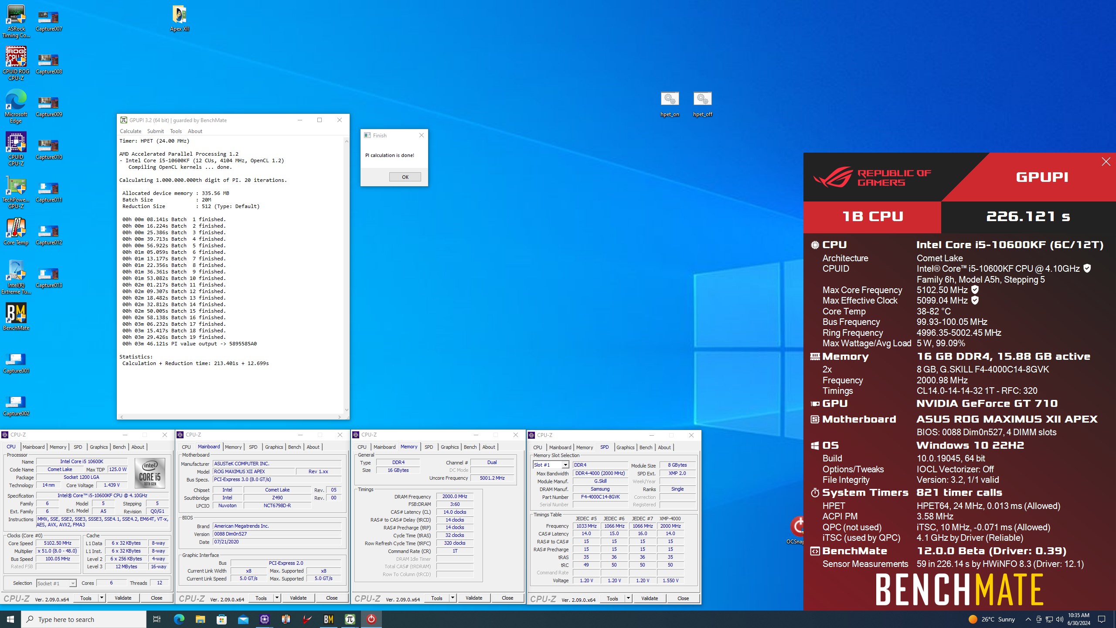Open TechPowerUp GPU-Z desktop icon

[x=16, y=192]
